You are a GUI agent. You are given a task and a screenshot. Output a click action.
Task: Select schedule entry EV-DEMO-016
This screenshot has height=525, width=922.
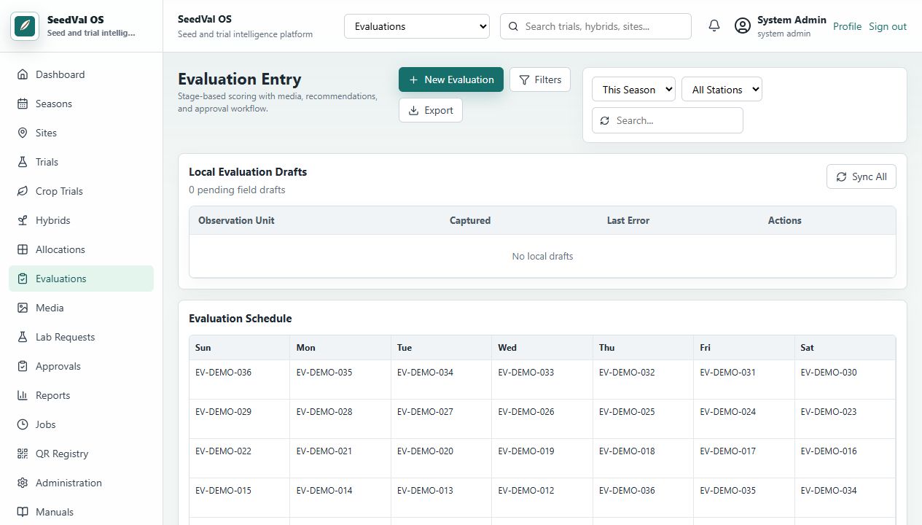point(829,451)
